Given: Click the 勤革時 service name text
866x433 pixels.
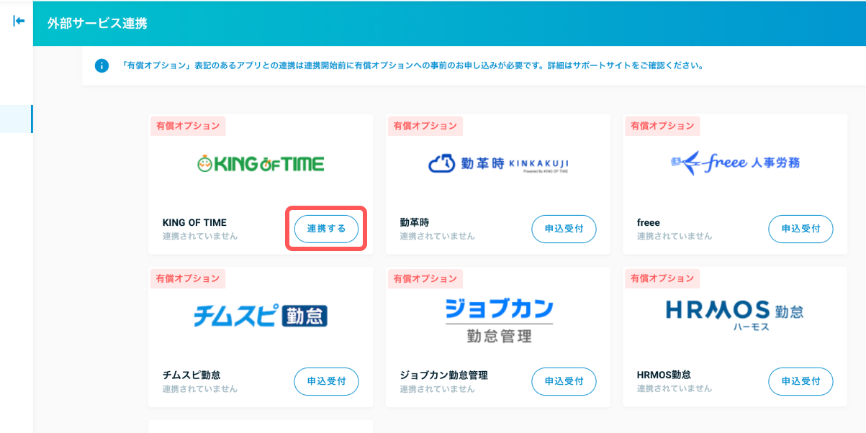Looking at the screenshot, I should pyautogui.click(x=415, y=223).
